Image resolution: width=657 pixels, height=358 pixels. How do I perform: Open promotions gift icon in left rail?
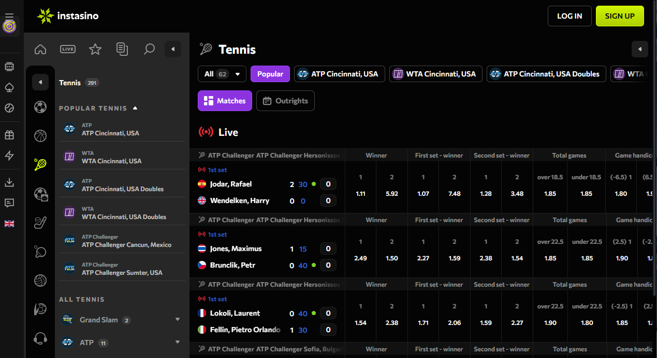click(9, 135)
